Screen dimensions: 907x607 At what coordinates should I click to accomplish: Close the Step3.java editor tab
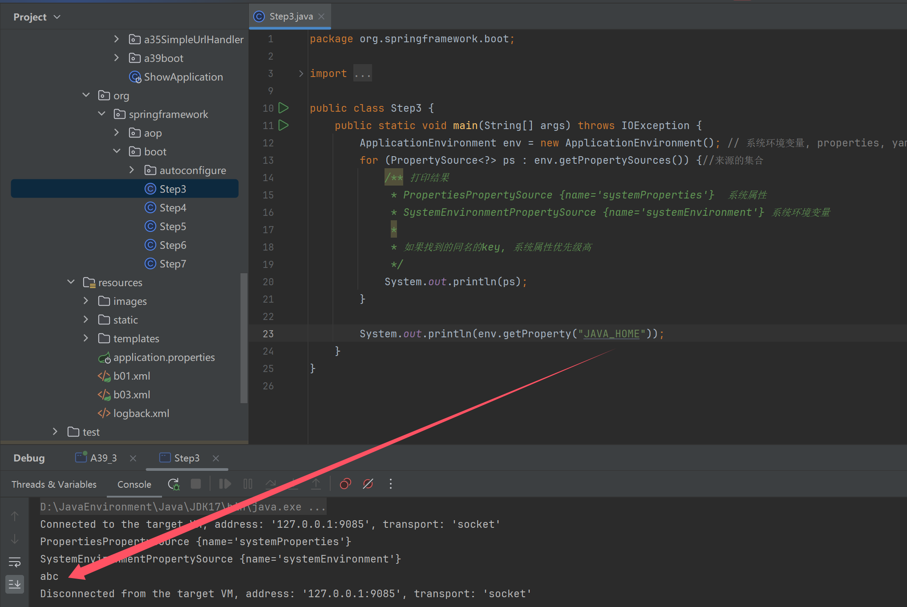click(x=321, y=16)
